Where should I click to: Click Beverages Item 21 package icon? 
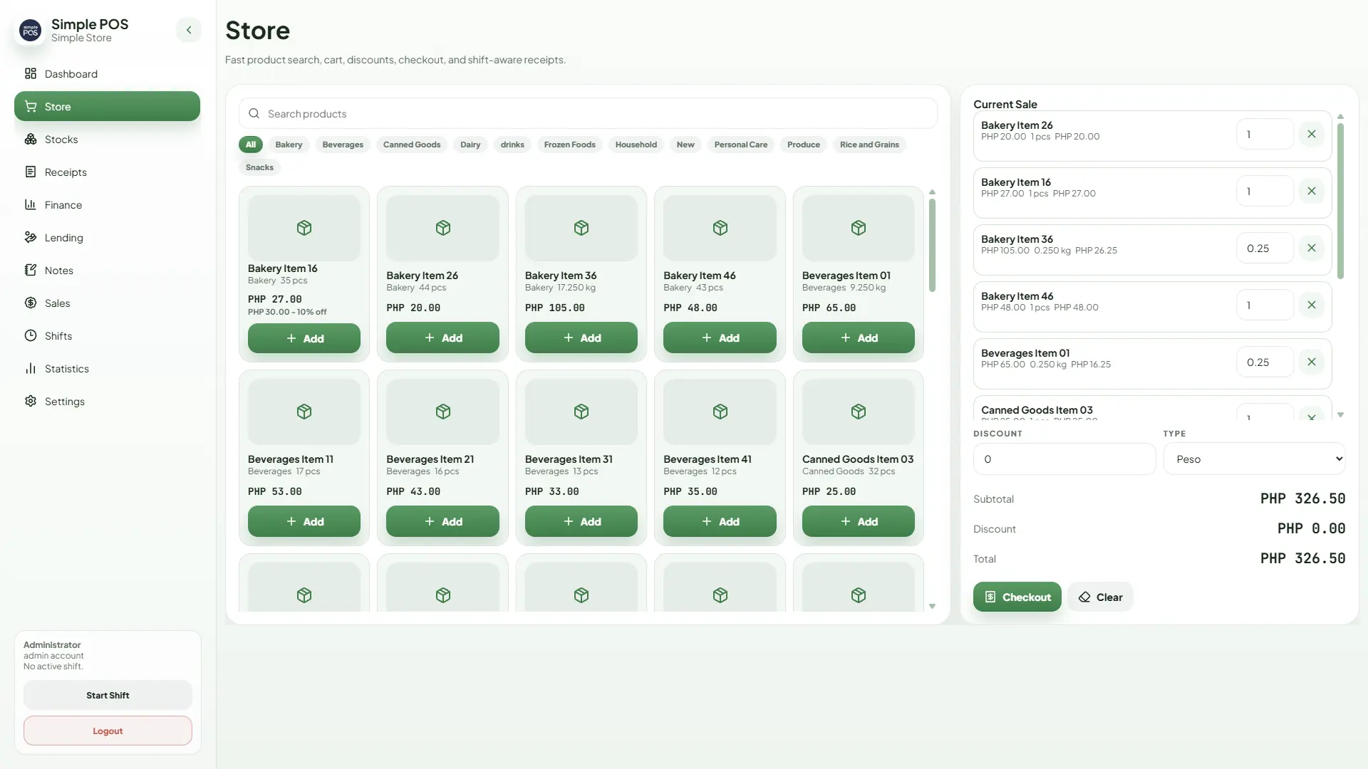443,412
